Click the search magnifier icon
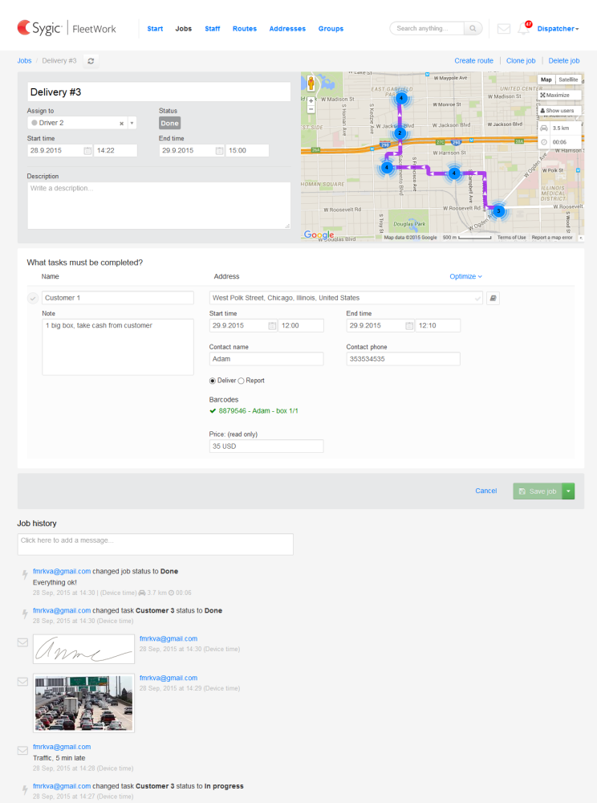 click(473, 29)
